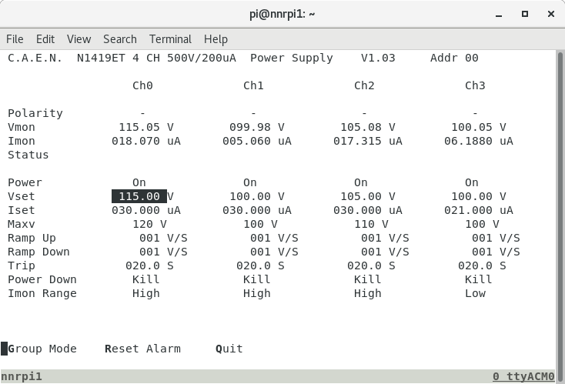Click Ch0 Power On status
The height and width of the screenshot is (384, 565).
point(139,182)
